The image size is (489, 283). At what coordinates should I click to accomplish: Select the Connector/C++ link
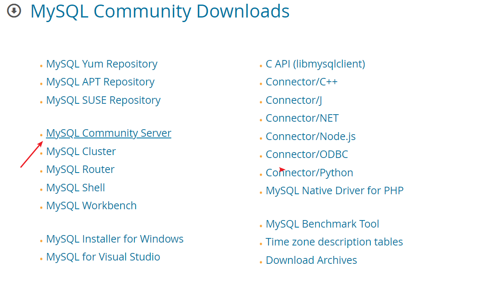[x=302, y=82]
